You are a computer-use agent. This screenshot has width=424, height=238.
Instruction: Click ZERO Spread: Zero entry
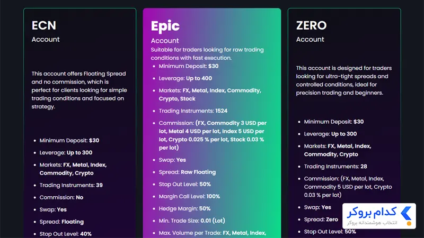tap(321, 219)
